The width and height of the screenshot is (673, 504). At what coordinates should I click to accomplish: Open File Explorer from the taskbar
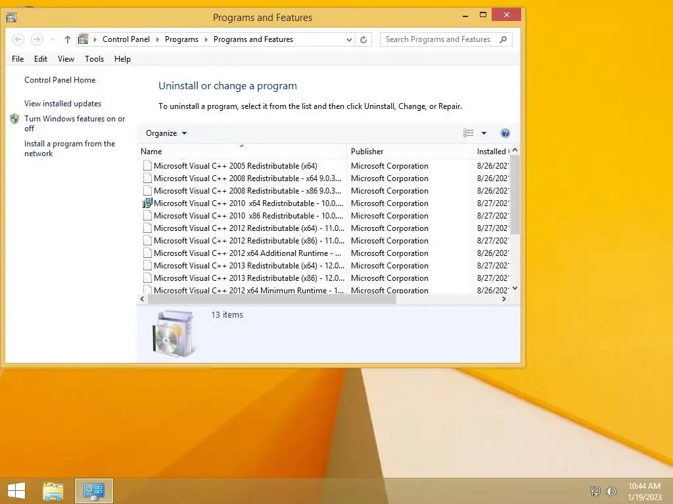pyautogui.click(x=53, y=491)
